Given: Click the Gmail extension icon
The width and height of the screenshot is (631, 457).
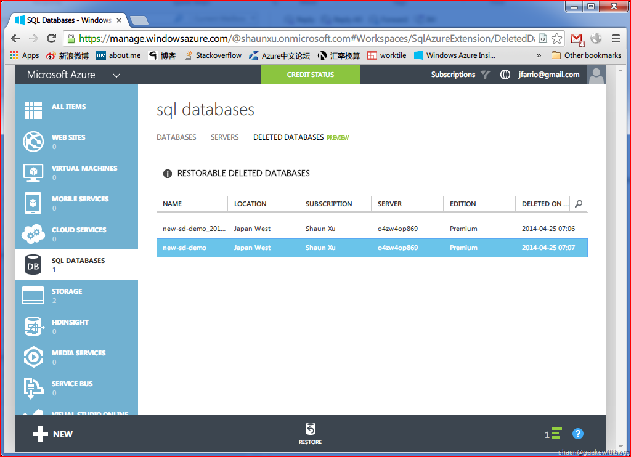Looking at the screenshot, I should coord(577,39).
